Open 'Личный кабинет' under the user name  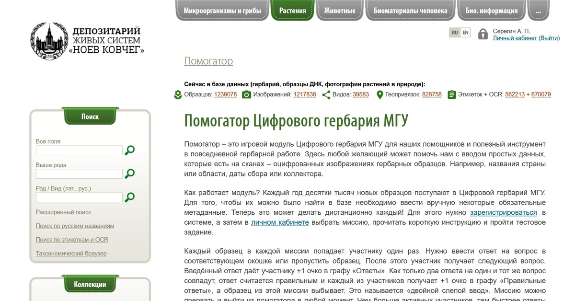(515, 38)
